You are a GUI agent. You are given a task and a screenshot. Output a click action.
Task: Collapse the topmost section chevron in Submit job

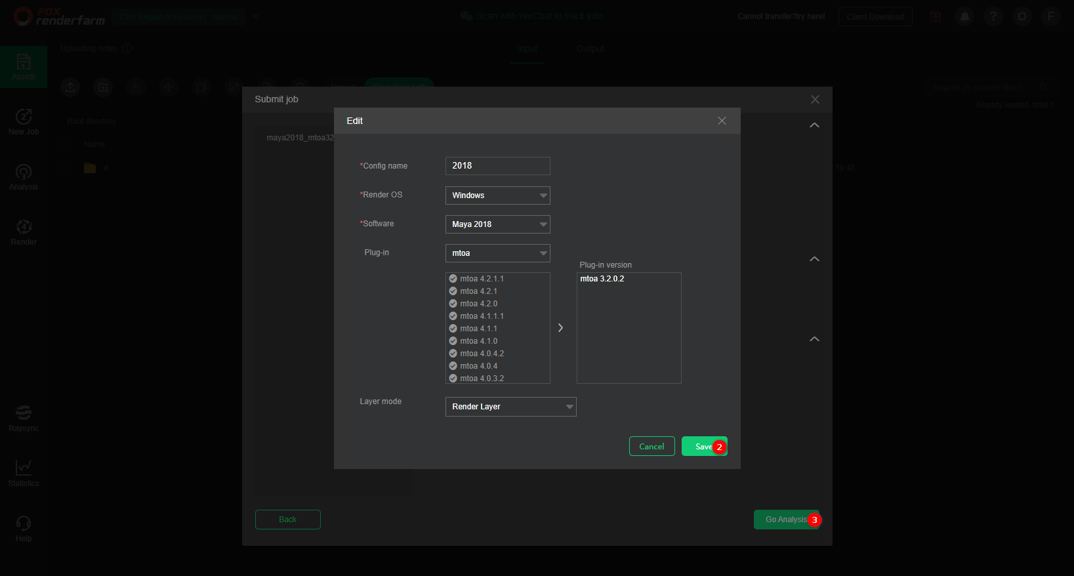pos(814,125)
